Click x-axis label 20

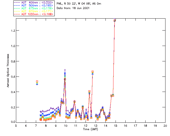(165, 126)
